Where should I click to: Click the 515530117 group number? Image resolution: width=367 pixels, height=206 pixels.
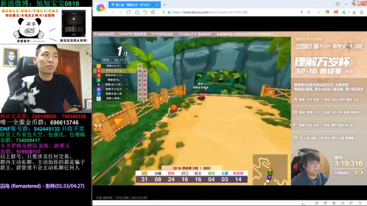tap(28, 152)
